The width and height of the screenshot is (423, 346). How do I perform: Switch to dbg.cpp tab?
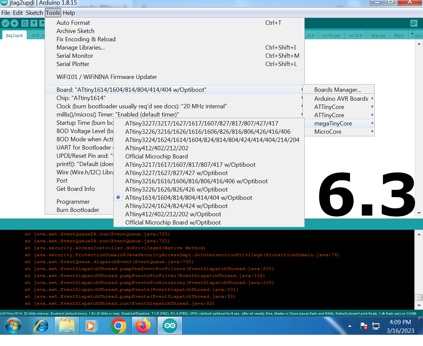pyautogui.click(x=378, y=35)
